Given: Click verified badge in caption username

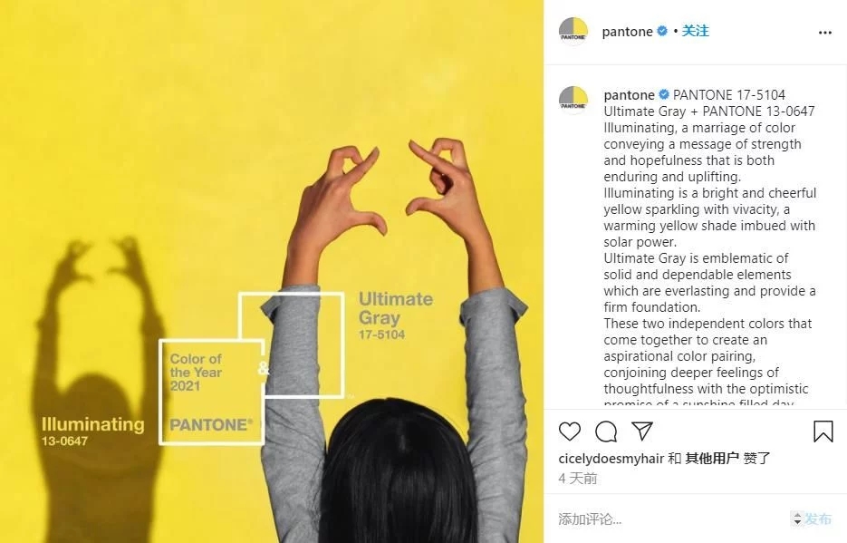Looking at the screenshot, I should tap(664, 94).
